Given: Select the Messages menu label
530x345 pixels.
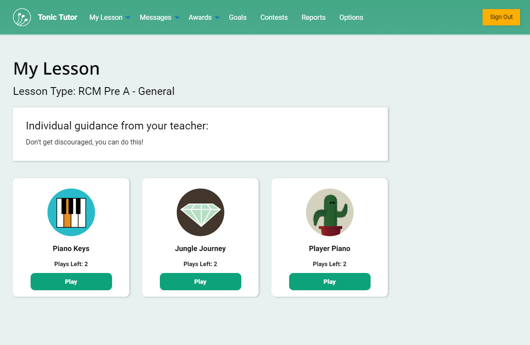Looking at the screenshot, I should pyautogui.click(x=156, y=17).
